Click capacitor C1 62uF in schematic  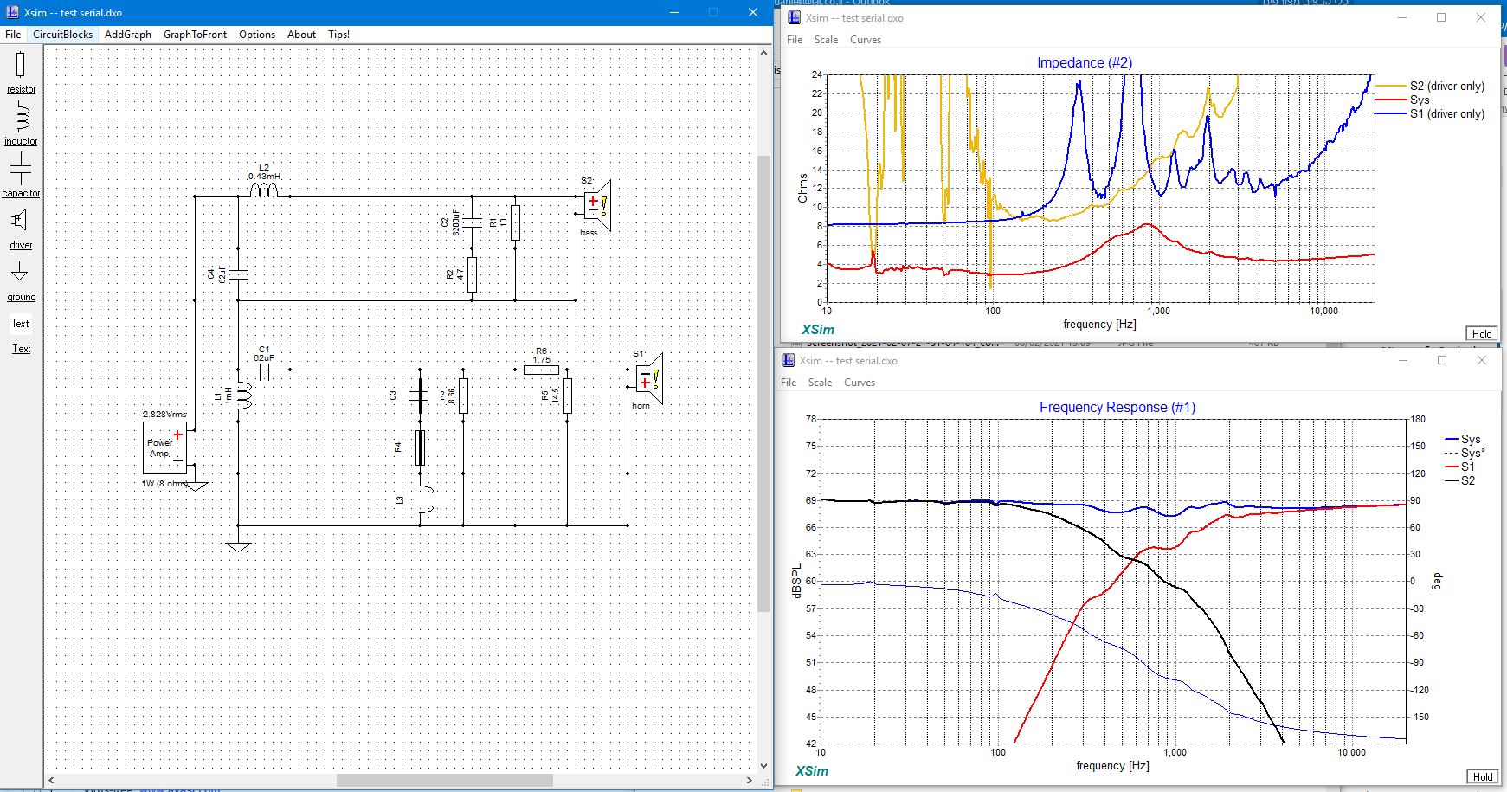point(264,370)
